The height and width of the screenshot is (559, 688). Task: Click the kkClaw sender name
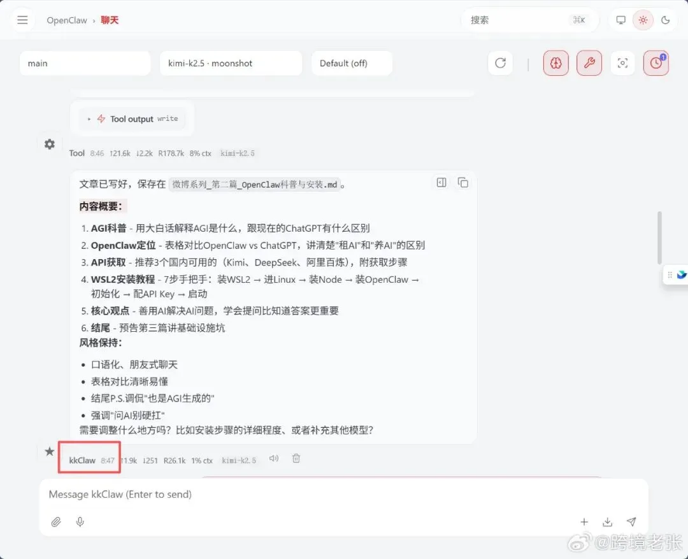(x=82, y=460)
